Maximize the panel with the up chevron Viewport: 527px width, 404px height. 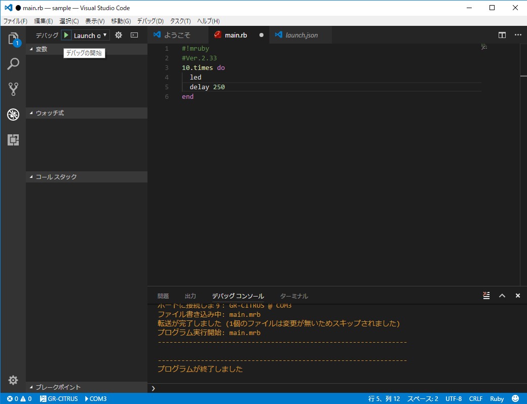[502, 296]
